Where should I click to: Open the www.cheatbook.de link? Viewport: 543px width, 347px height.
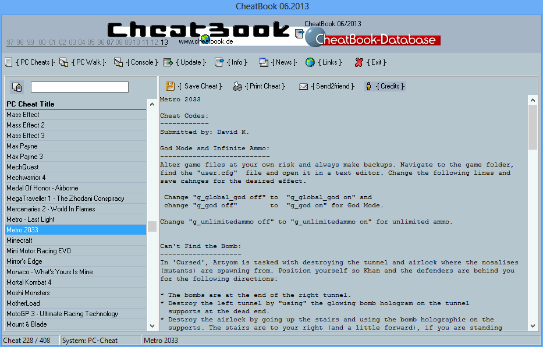(x=205, y=41)
